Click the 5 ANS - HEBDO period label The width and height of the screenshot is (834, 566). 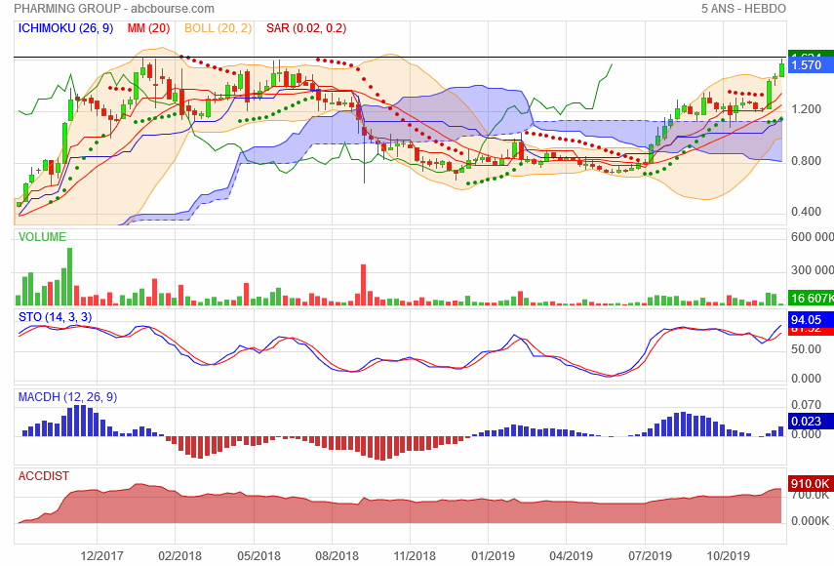[743, 9]
